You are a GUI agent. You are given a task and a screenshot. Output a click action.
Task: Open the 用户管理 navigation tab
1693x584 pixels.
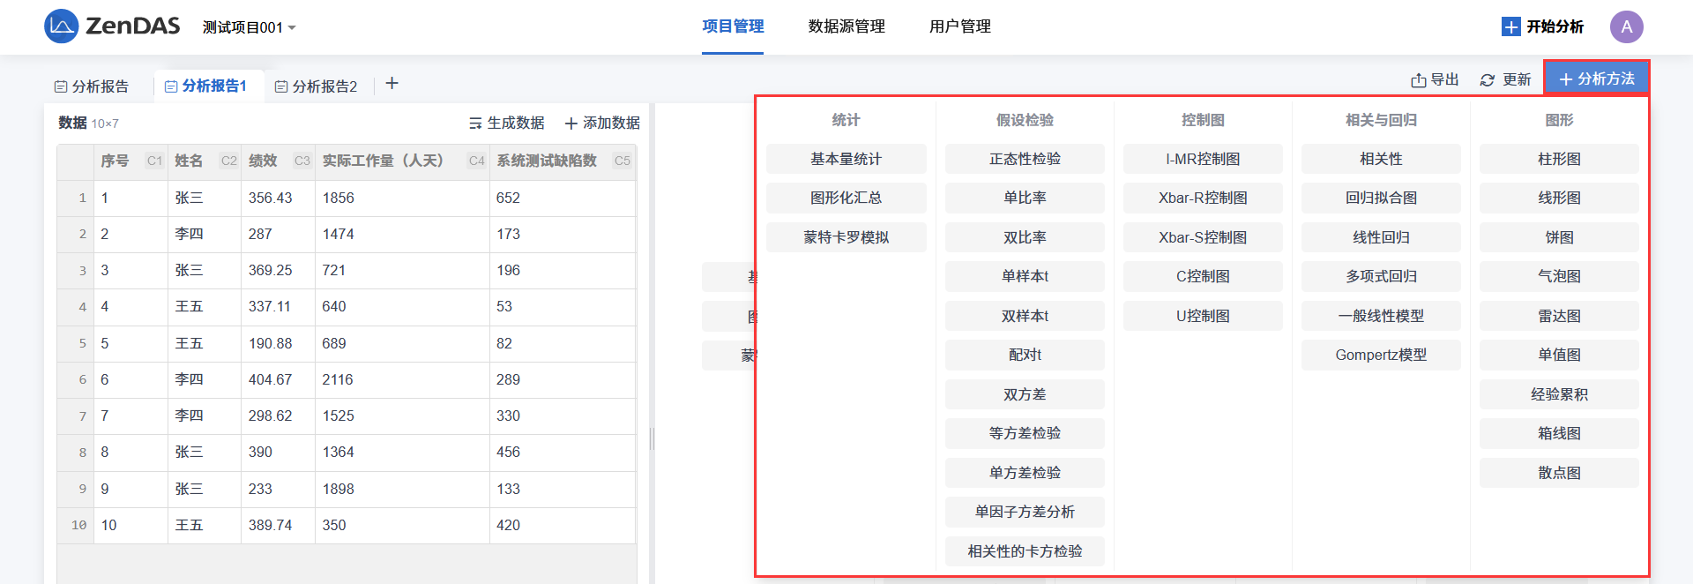959,26
